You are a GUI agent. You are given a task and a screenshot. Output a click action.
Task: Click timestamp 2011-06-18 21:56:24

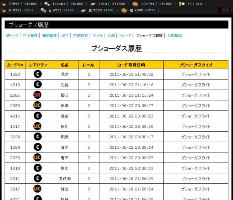pos(131,189)
